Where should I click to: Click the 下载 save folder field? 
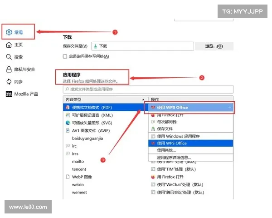pos(142,46)
